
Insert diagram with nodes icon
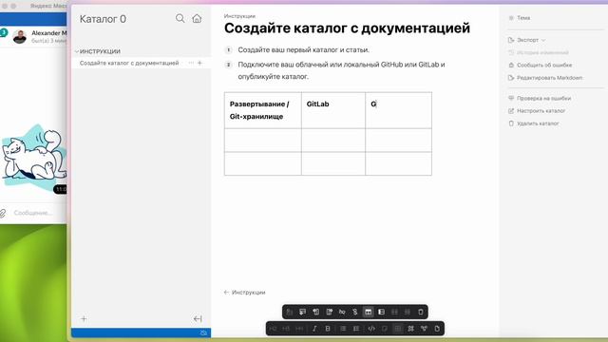(424, 329)
